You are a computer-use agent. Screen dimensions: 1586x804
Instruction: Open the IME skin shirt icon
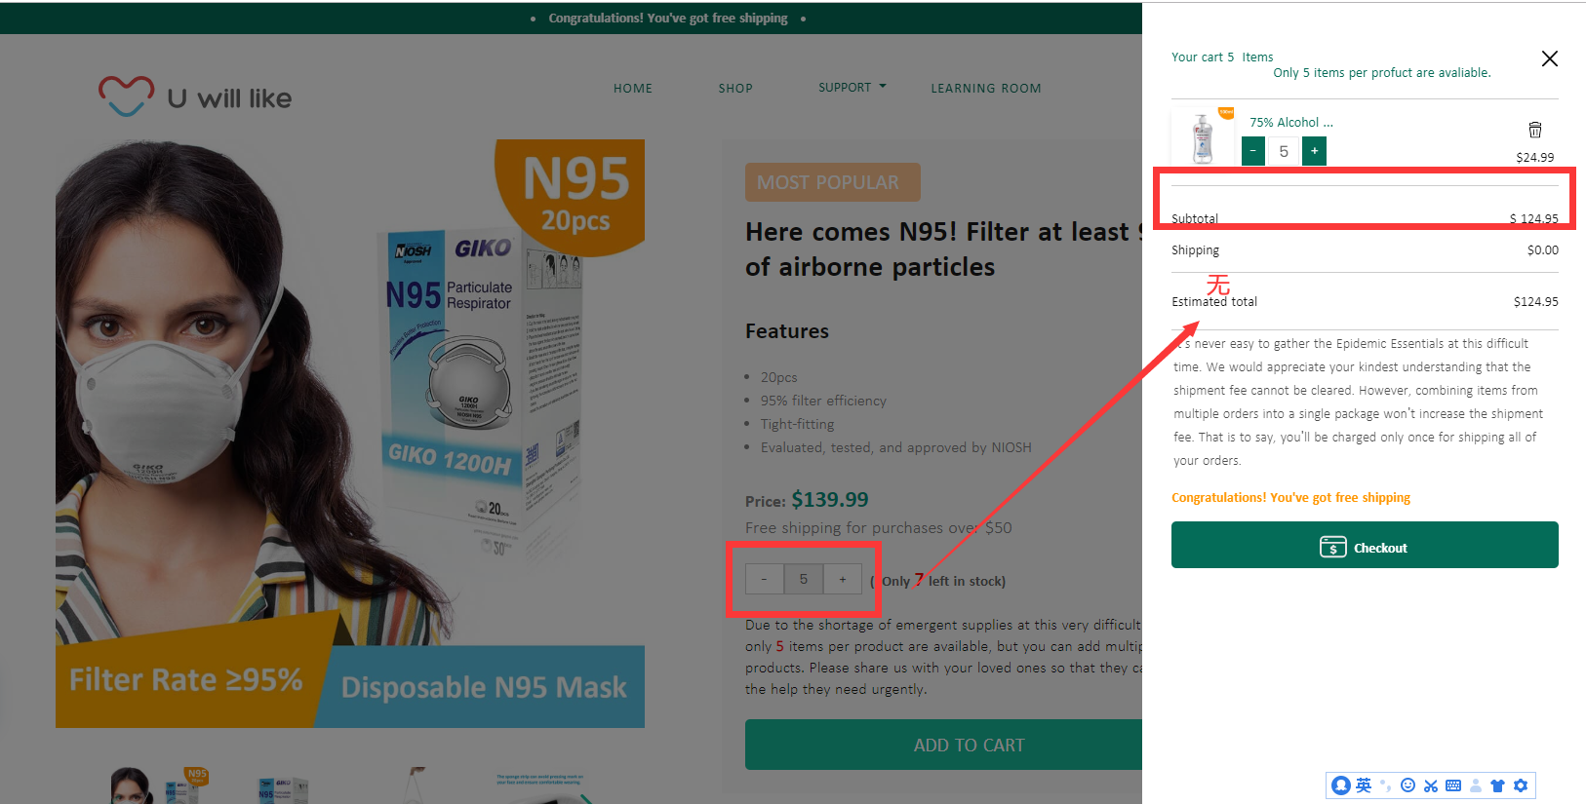1497,785
